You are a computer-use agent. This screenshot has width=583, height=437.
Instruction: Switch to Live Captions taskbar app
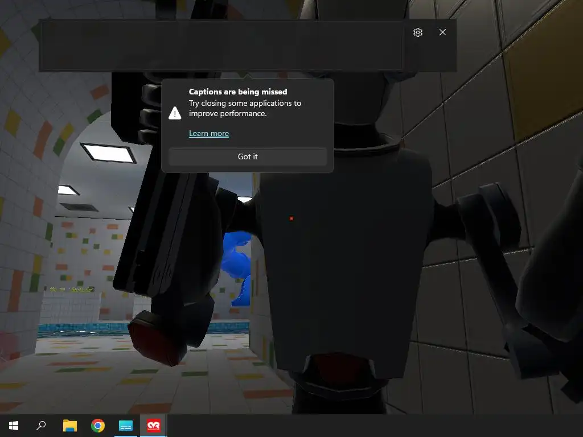pos(126,426)
